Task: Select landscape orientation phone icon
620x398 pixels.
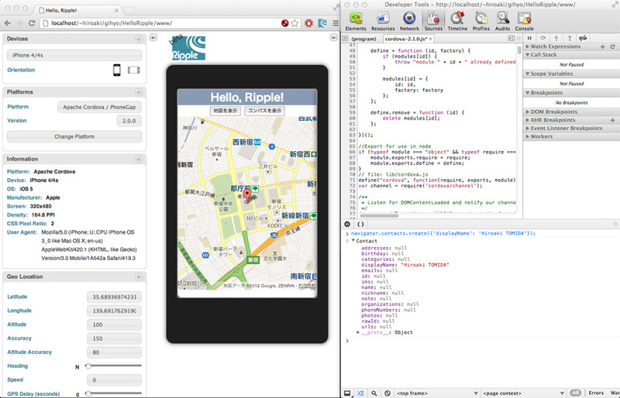Action: [x=133, y=70]
